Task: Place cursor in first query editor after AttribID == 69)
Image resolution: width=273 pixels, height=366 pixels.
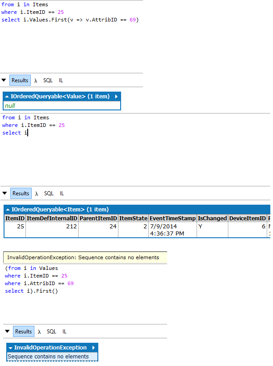Action: (139, 20)
